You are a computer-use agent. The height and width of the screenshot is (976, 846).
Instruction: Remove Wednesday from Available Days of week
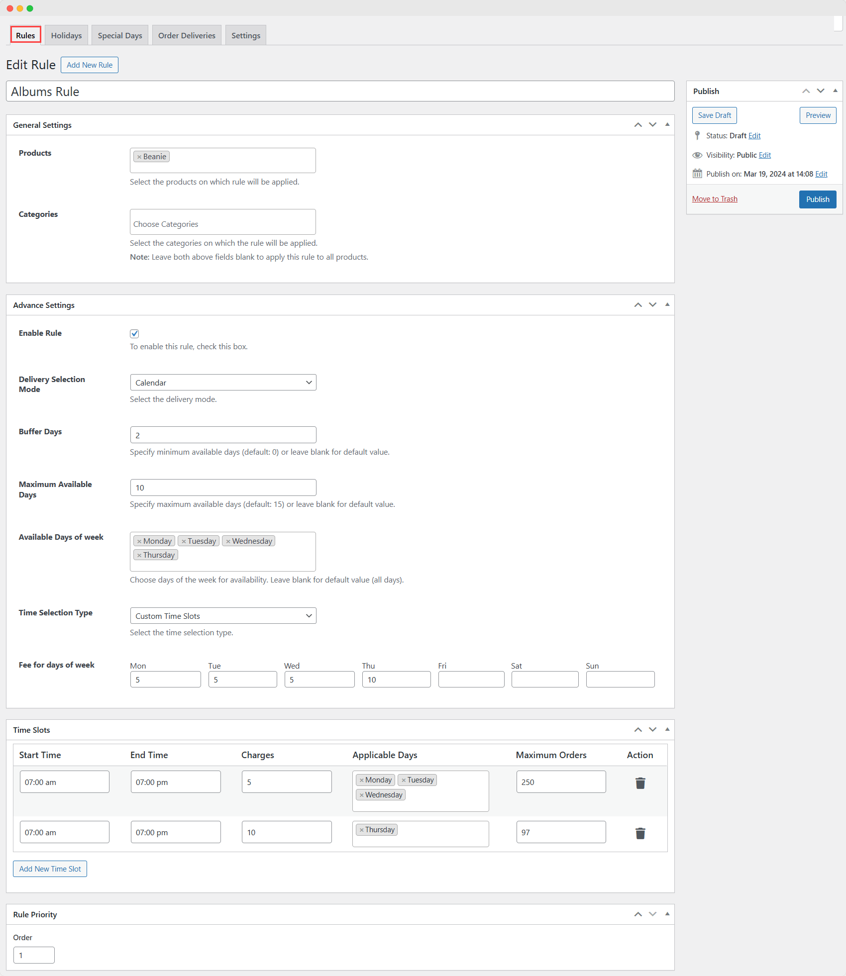[x=229, y=541]
